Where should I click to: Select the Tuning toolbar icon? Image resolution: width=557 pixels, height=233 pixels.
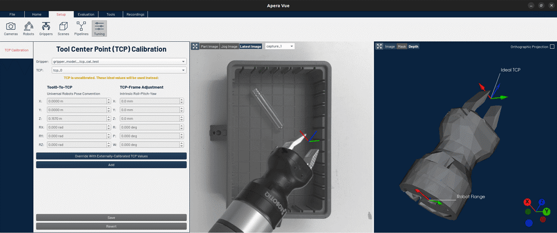[99, 28]
